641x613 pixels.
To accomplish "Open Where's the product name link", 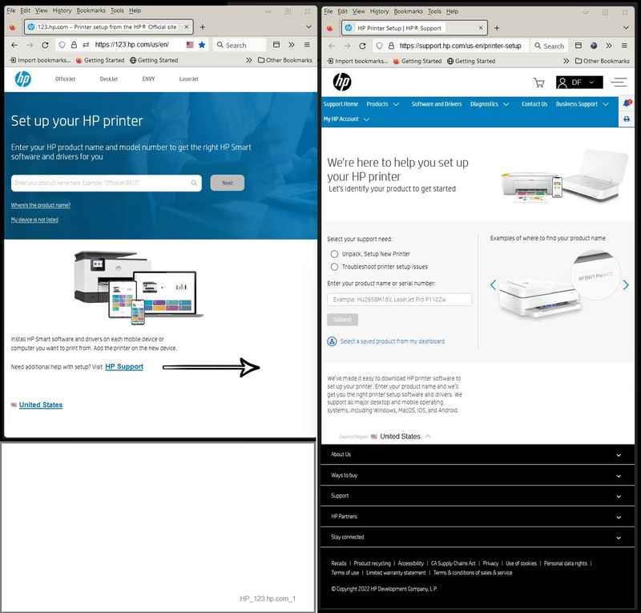I will pos(41,205).
